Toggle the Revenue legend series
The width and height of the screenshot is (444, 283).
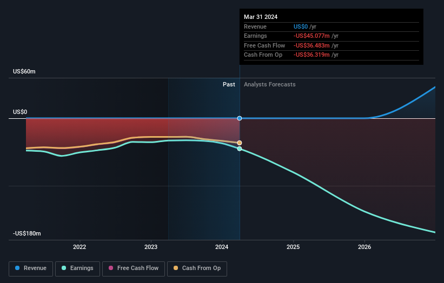(31, 268)
